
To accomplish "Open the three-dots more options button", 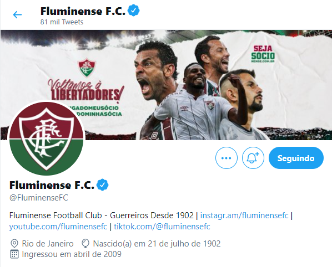I will coord(227,158).
